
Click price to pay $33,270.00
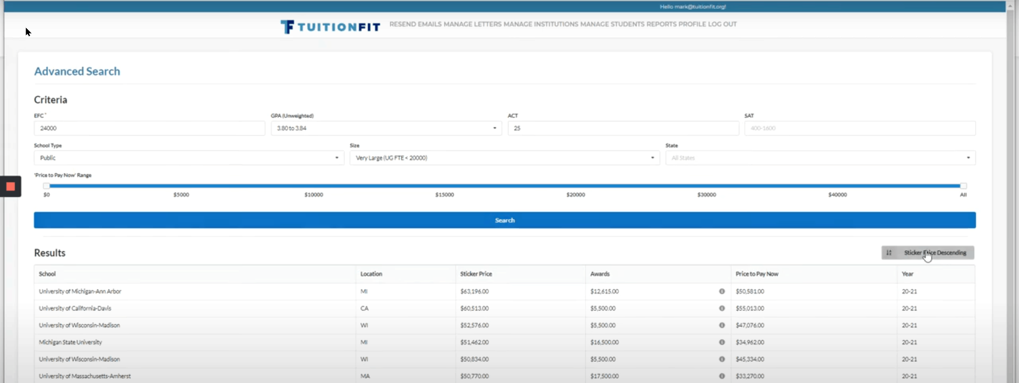point(750,376)
